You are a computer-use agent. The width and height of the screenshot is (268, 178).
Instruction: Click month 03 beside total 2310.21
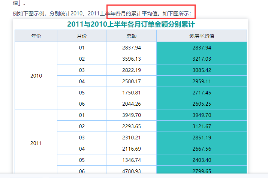tap(82, 138)
